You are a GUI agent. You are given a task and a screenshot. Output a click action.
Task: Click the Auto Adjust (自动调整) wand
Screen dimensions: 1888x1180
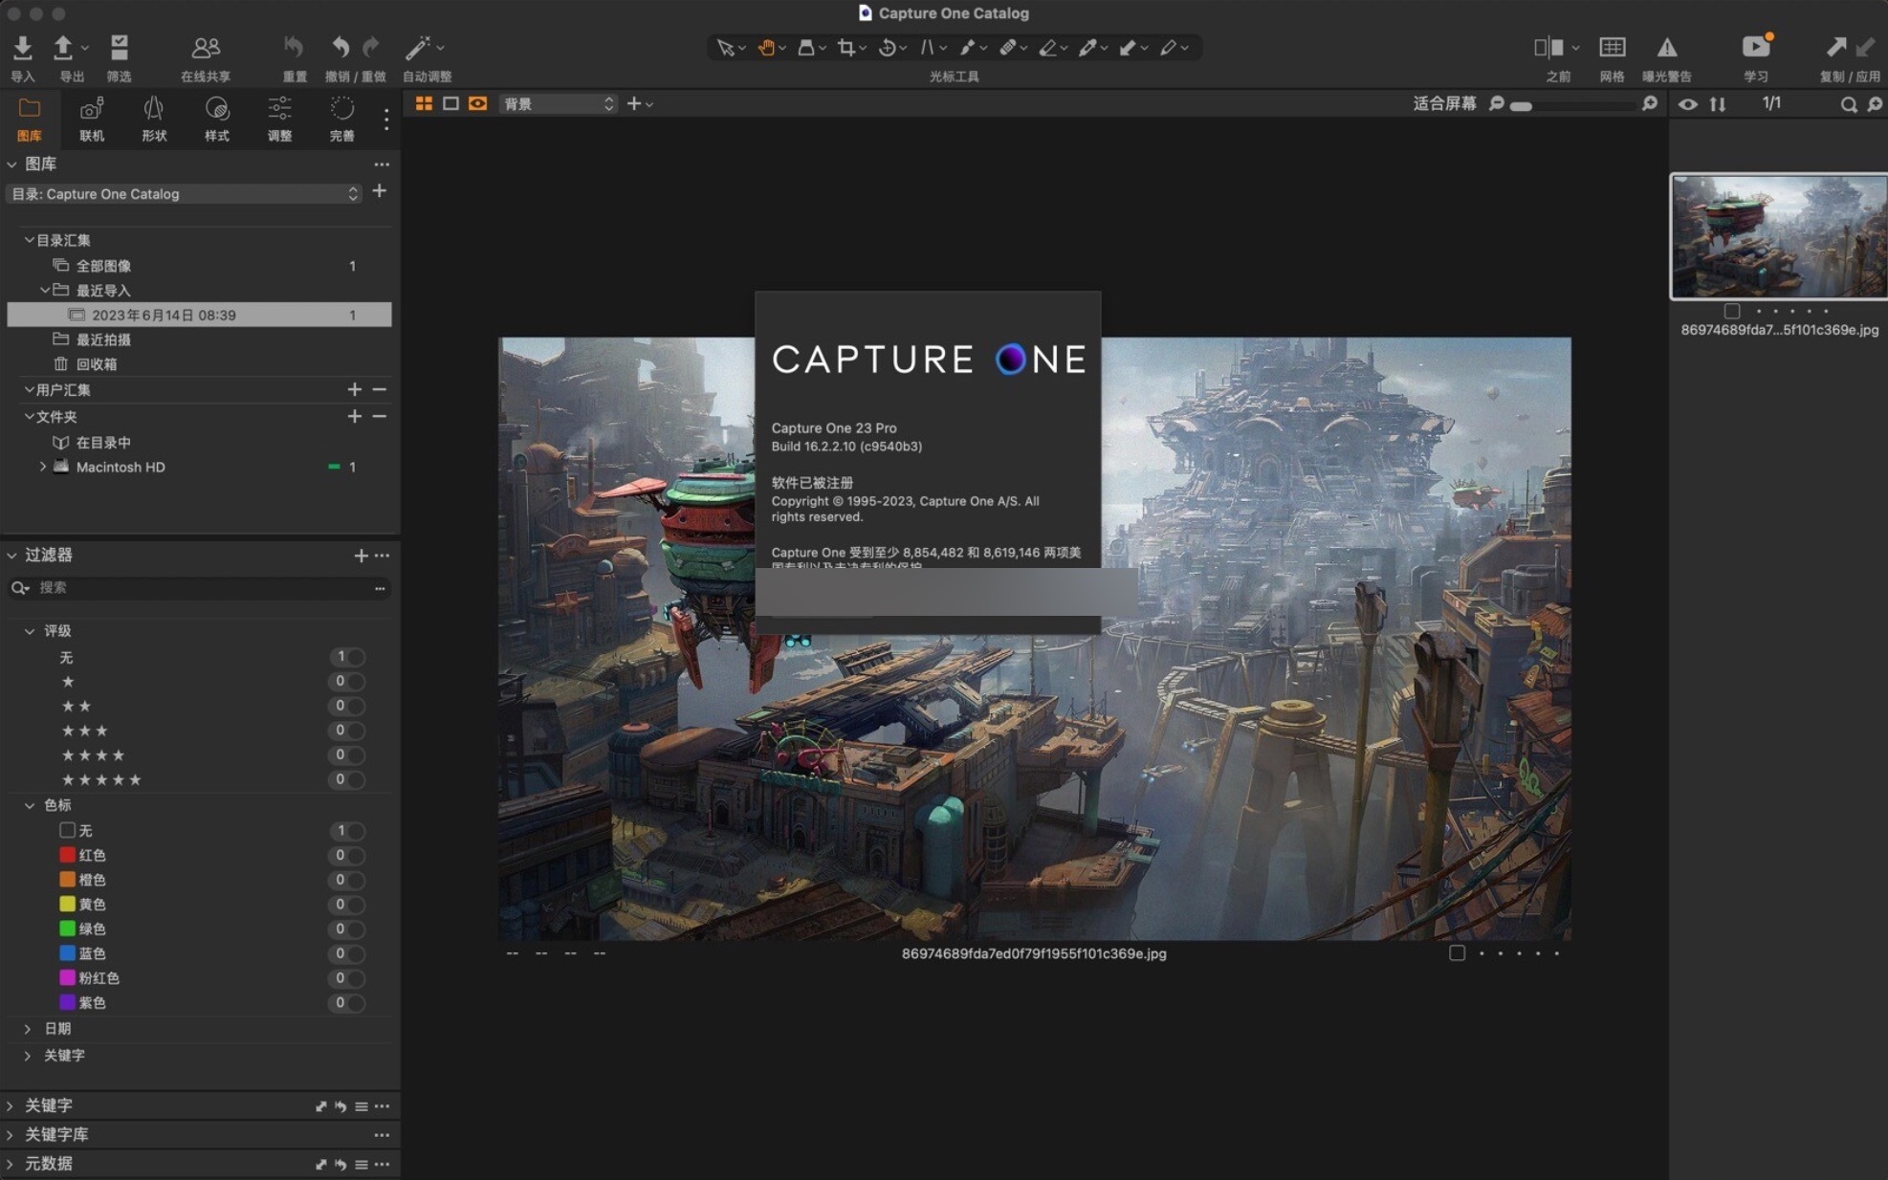tap(418, 47)
